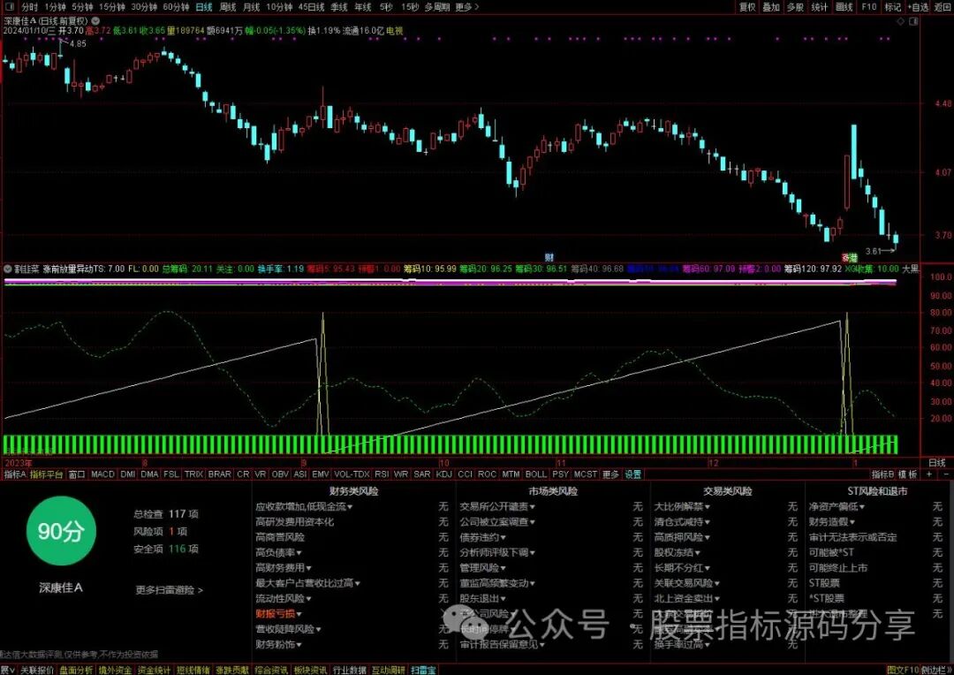Image resolution: width=954 pixels, height=675 pixels.
Task: Expand 更多 periods at top bar
Action: 466,7
